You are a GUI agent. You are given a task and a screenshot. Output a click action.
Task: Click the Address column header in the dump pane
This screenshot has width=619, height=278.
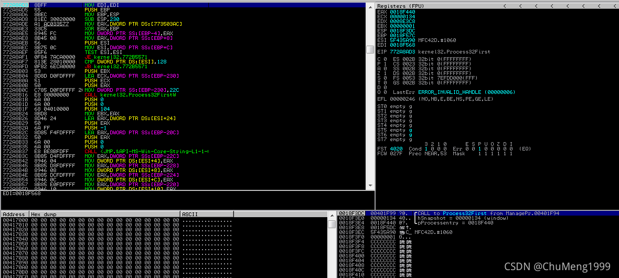(15, 214)
